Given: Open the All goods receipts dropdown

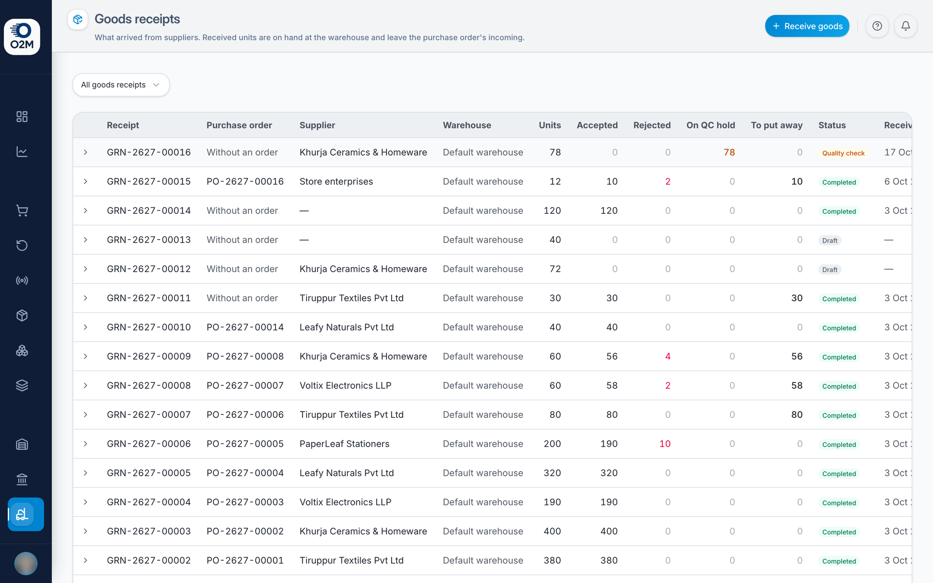Looking at the screenshot, I should 121,85.
